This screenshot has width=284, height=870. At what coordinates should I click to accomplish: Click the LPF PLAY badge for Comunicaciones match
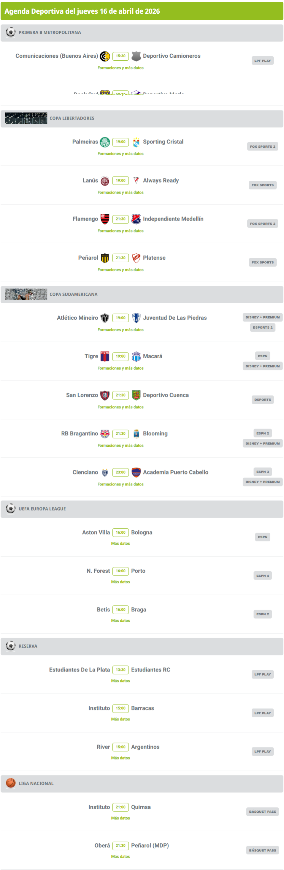point(262,61)
